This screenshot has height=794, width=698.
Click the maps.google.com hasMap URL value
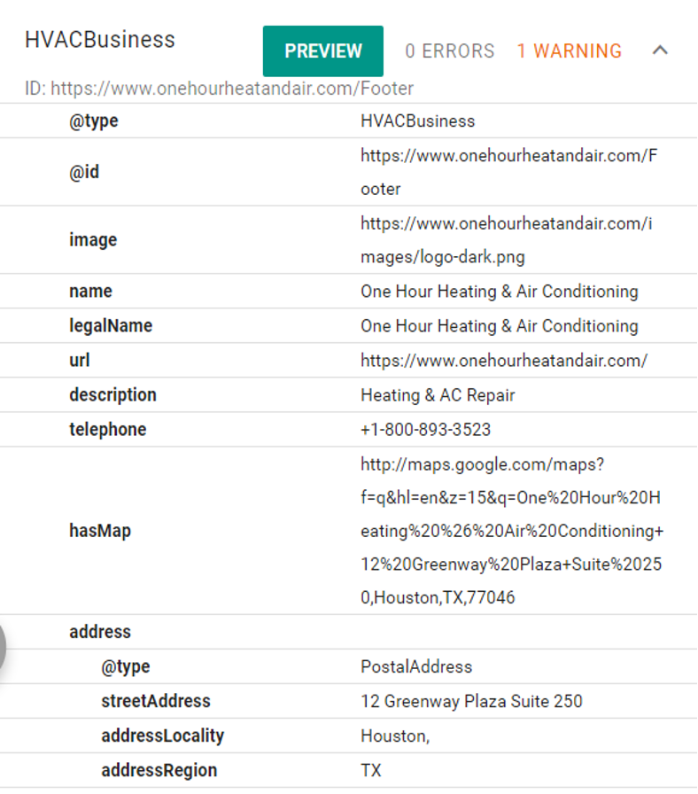[x=512, y=531]
